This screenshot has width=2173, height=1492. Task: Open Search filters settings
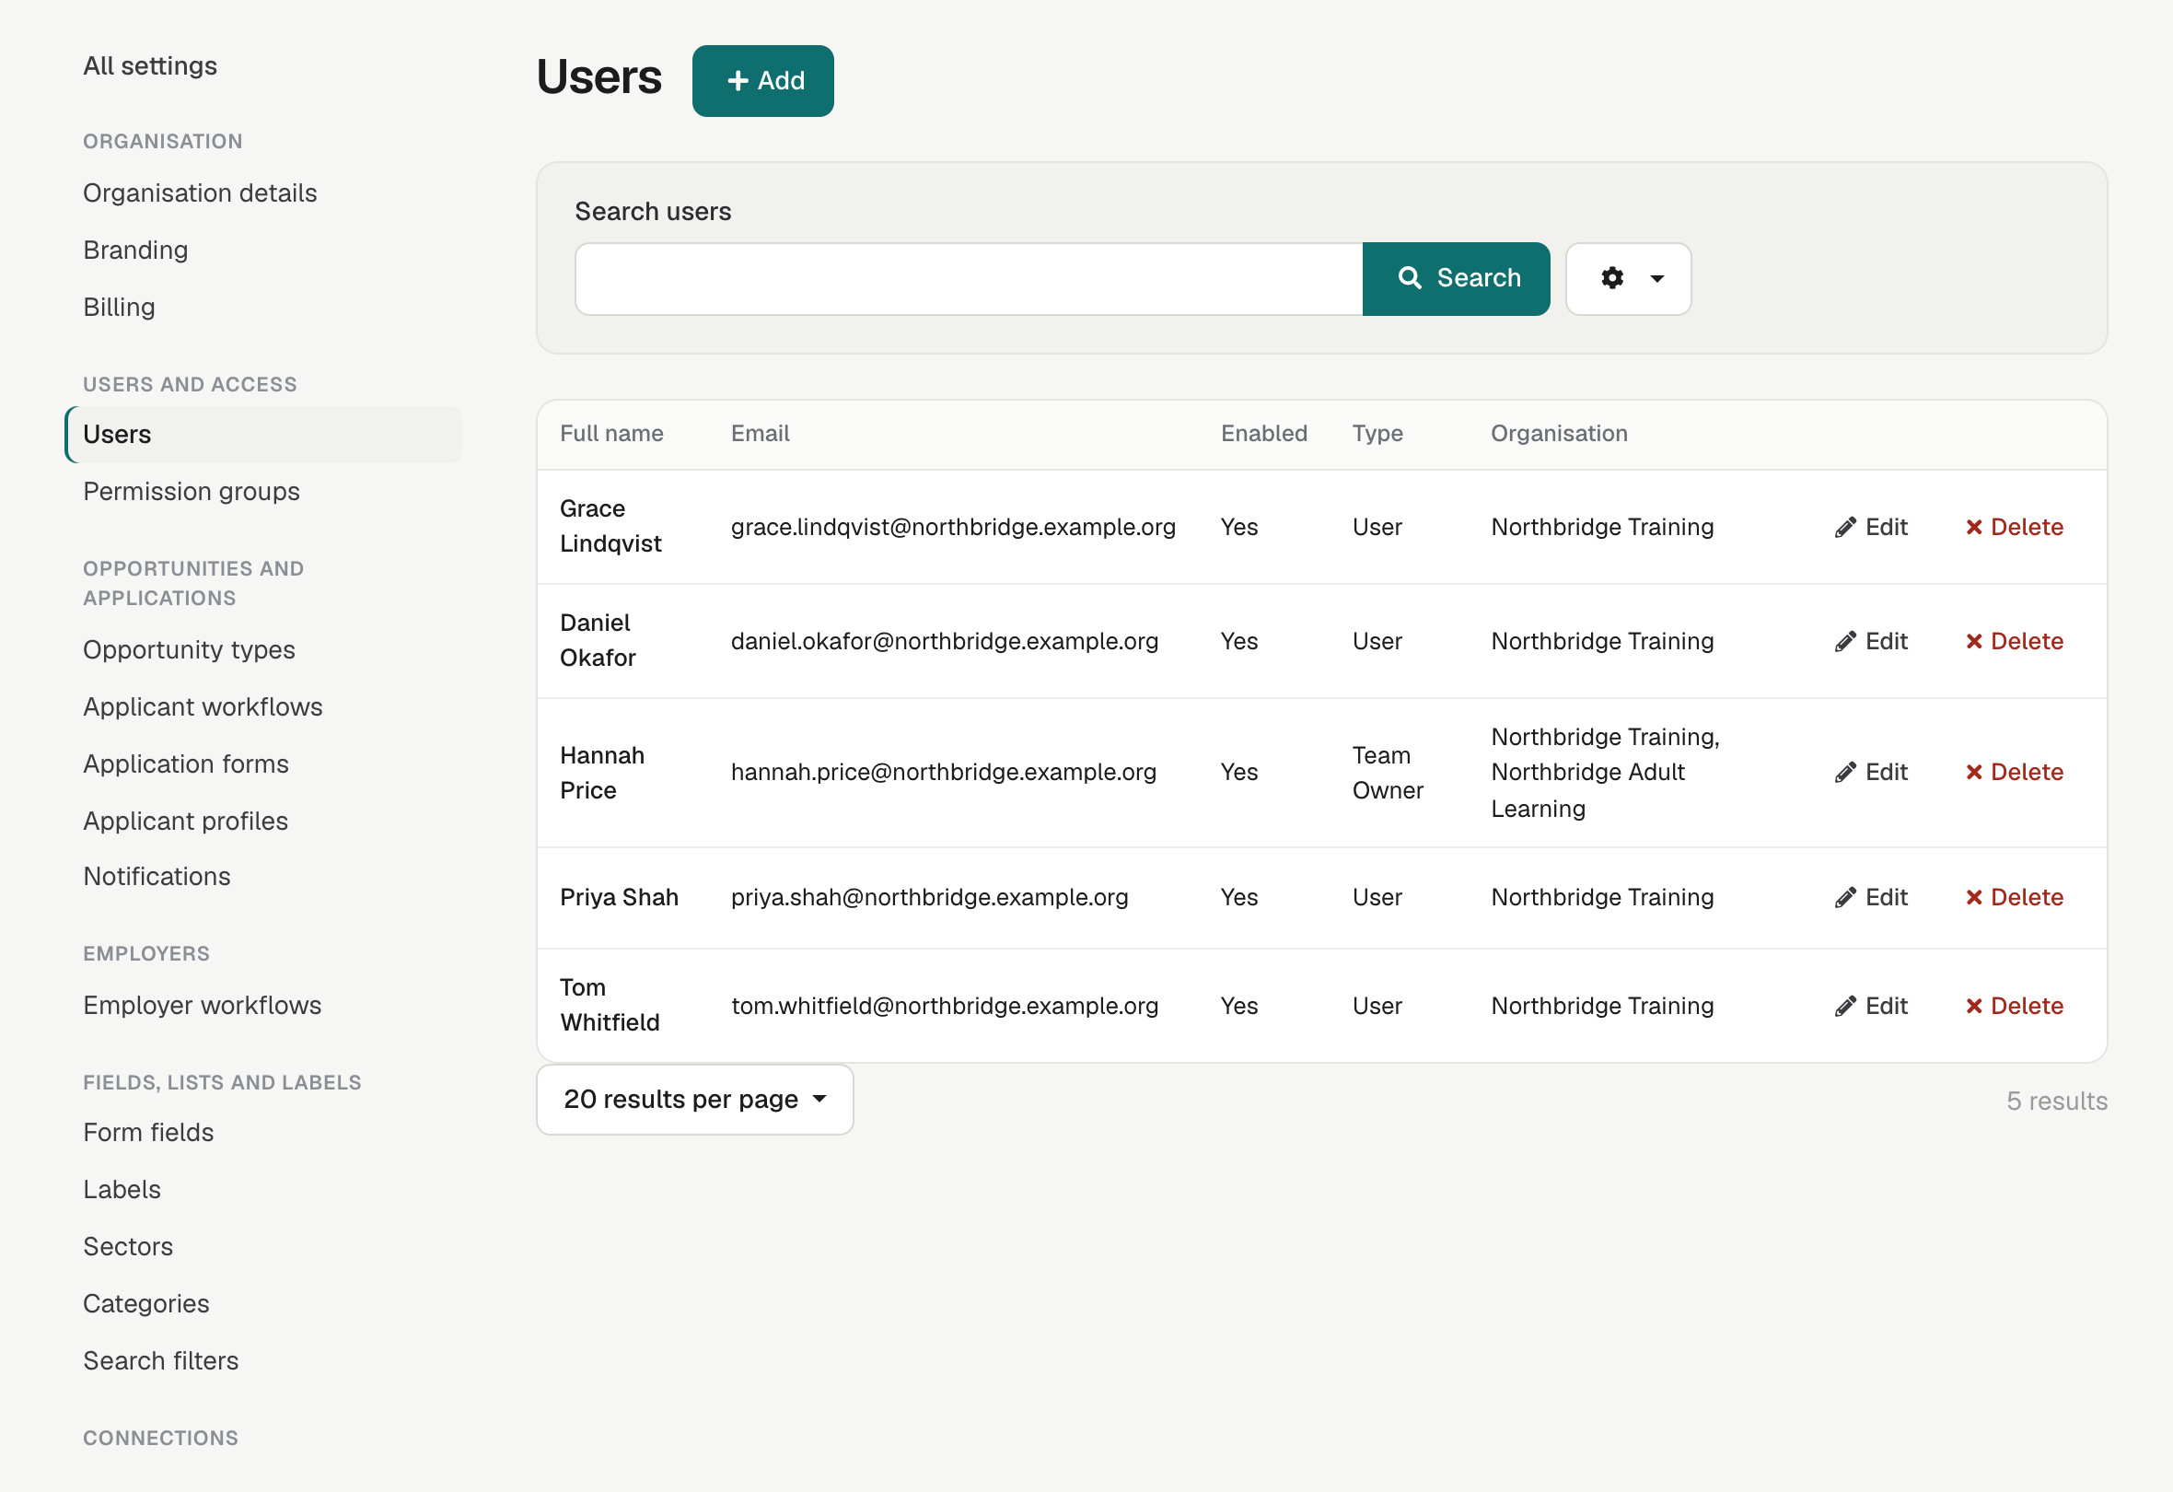point(161,1361)
